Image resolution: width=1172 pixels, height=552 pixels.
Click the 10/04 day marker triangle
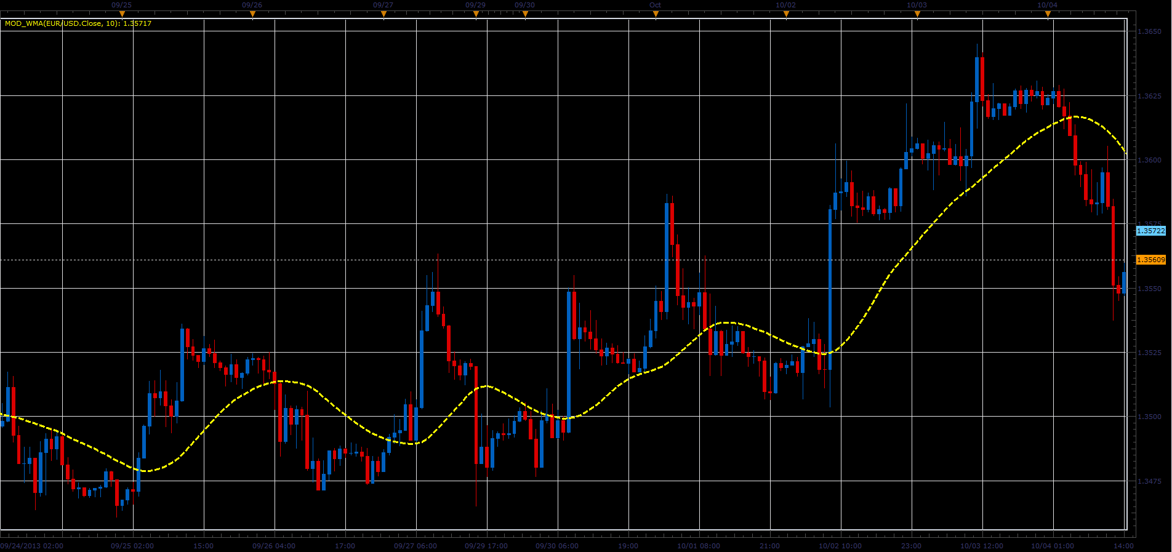pos(1048,14)
